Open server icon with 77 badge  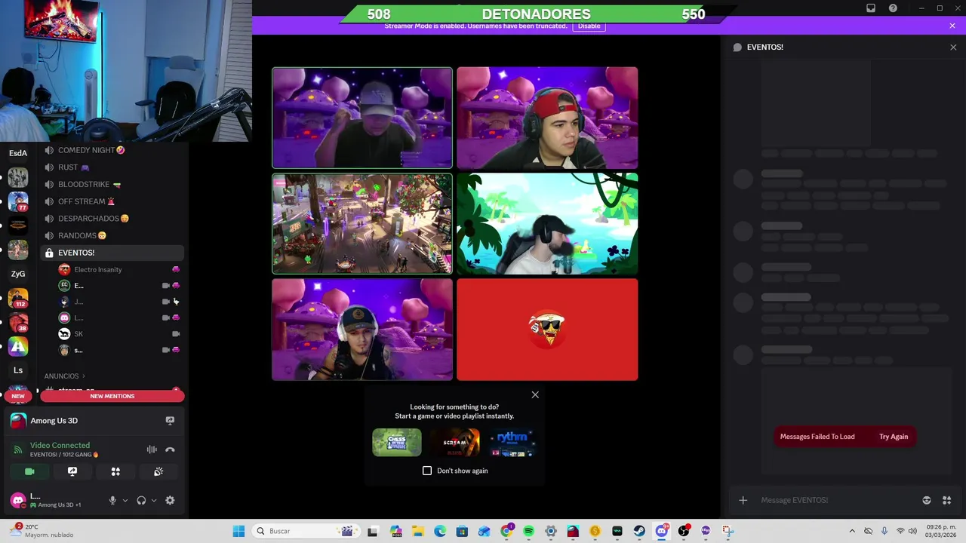point(18,201)
